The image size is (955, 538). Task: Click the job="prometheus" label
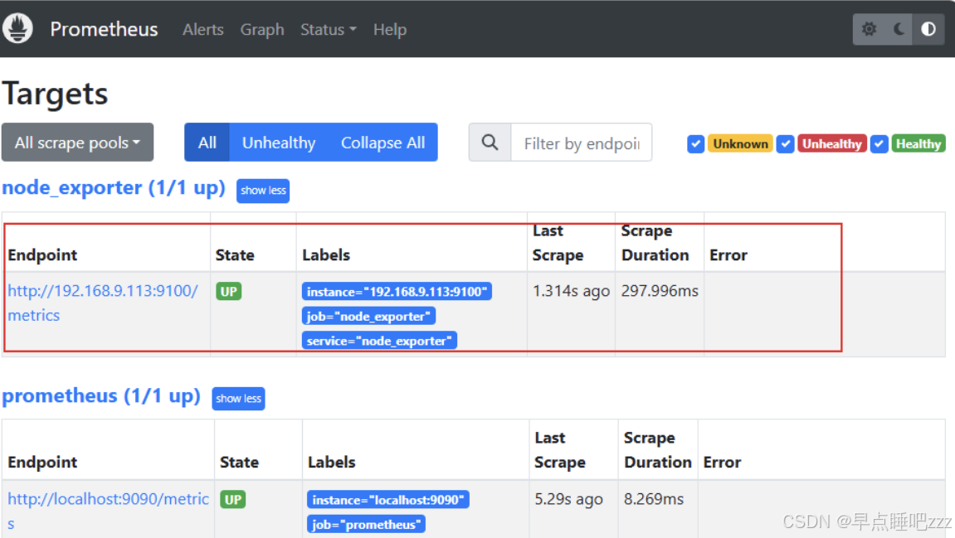[366, 524]
